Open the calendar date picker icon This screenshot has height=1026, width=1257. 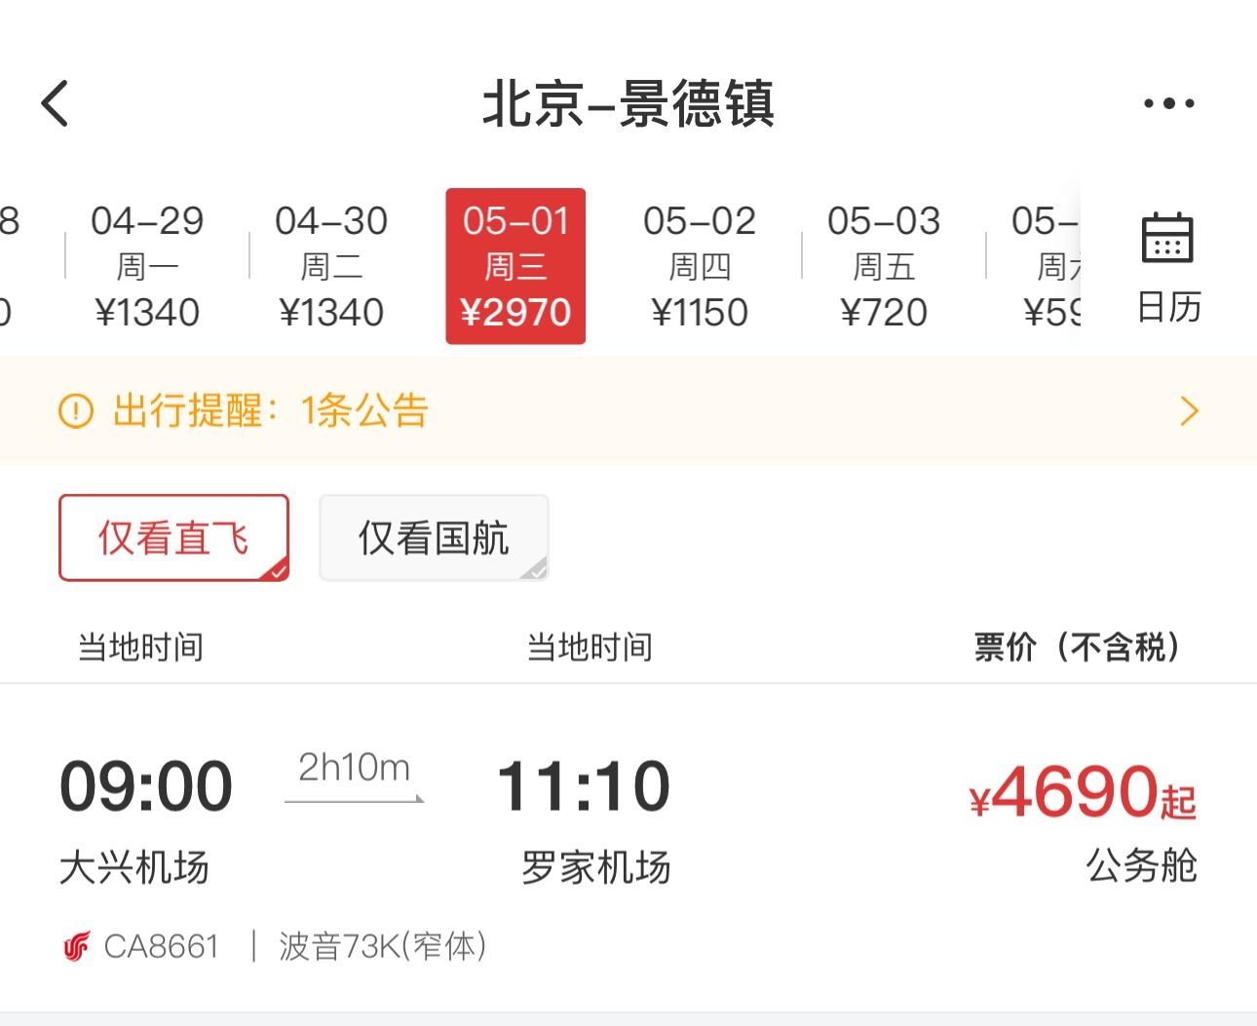click(x=1167, y=239)
